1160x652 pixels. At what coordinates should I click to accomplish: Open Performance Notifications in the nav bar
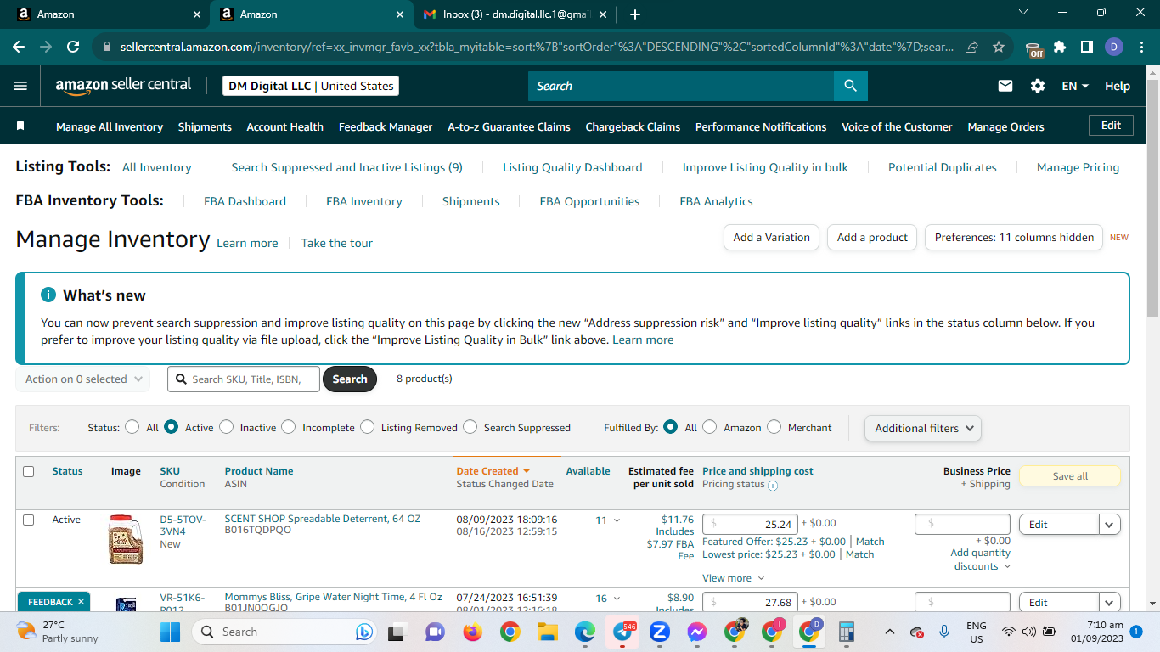click(761, 126)
